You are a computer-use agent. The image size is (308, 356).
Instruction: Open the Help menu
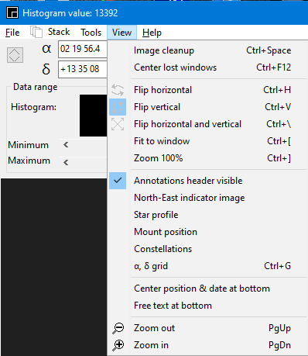[x=152, y=33]
